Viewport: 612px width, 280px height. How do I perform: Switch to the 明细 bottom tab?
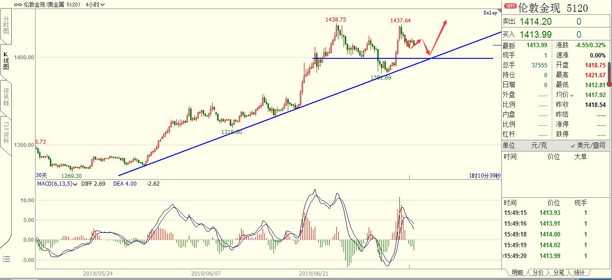(x=517, y=272)
